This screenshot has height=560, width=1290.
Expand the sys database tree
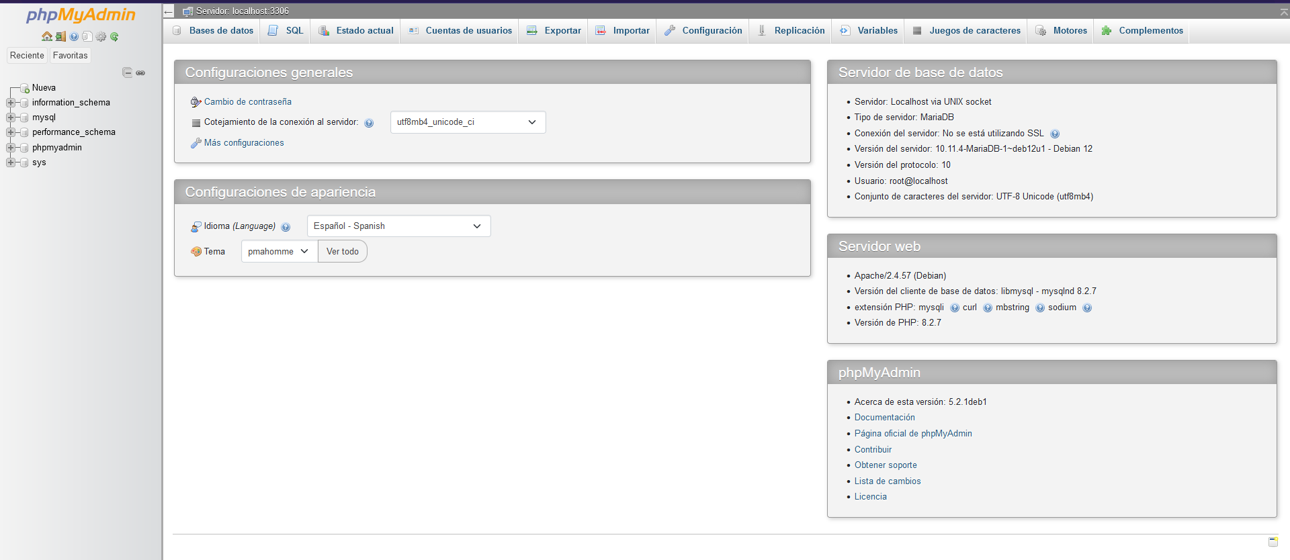pyautogui.click(x=11, y=162)
